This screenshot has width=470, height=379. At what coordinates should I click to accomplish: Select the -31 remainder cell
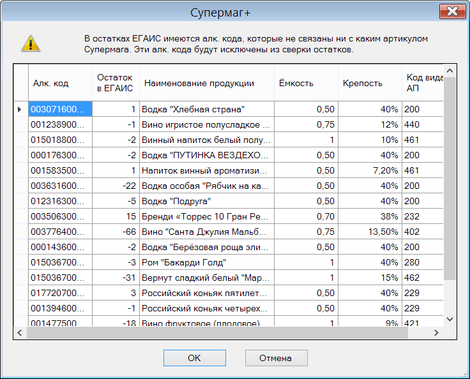tap(116, 277)
